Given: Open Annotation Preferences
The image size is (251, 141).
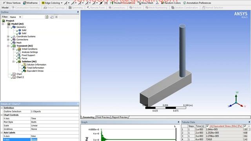Looking at the screenshot, I should (x=197, y=3).
